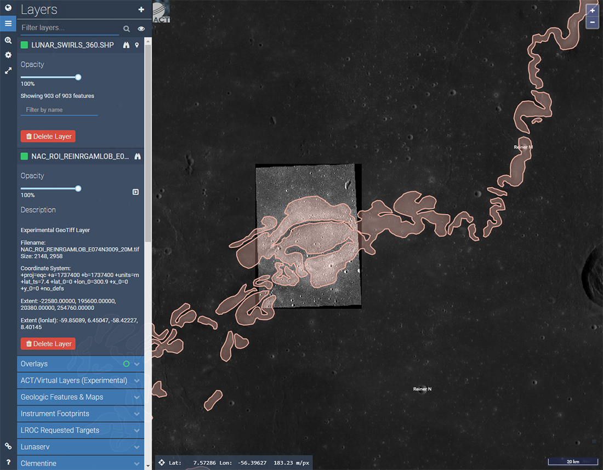603x470 pixels.
Task: Click the Filter by name field
Action: 59,110
